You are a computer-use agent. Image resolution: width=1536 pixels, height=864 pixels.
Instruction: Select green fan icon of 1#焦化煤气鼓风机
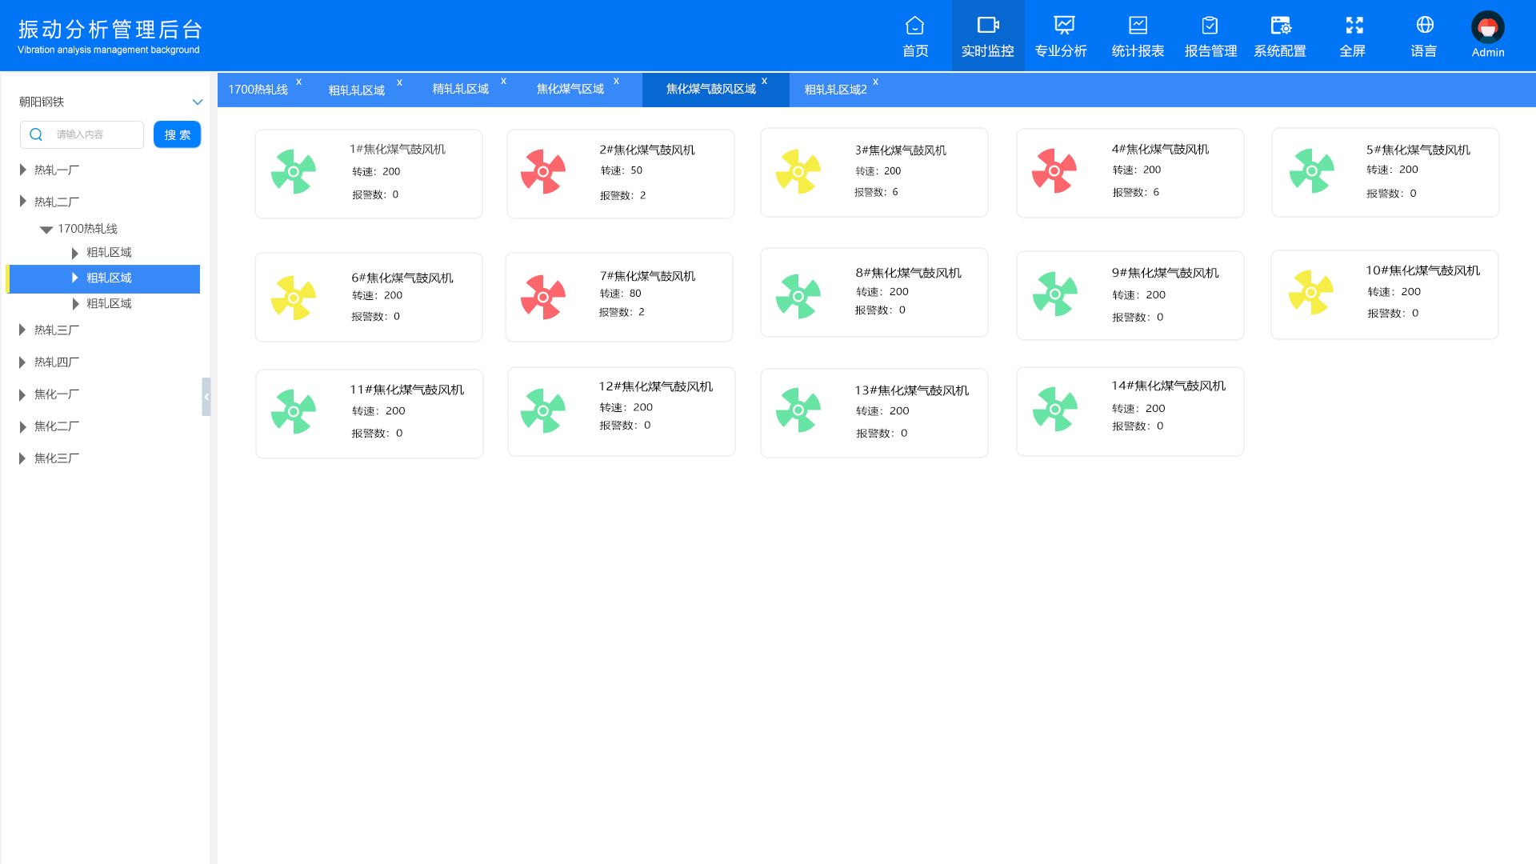(x=294, y=171)
